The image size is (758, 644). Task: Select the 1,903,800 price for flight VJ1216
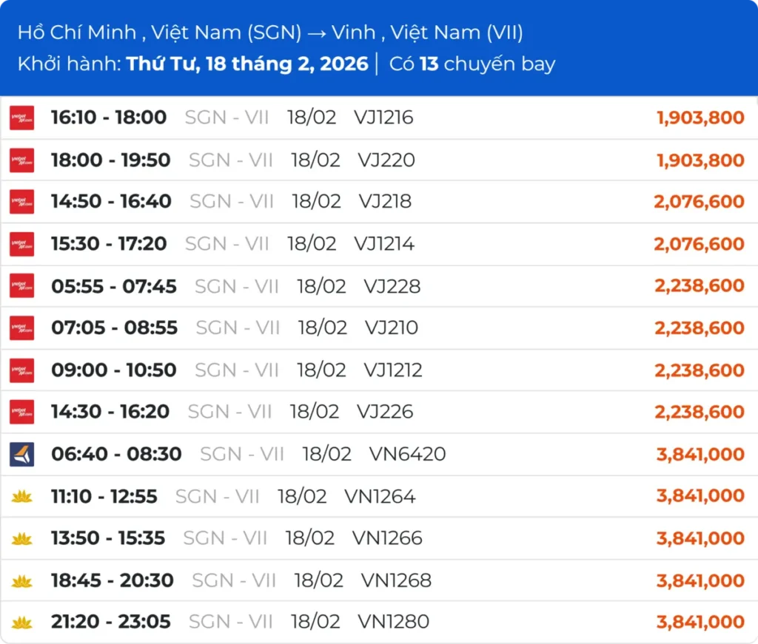pos(700,118)
